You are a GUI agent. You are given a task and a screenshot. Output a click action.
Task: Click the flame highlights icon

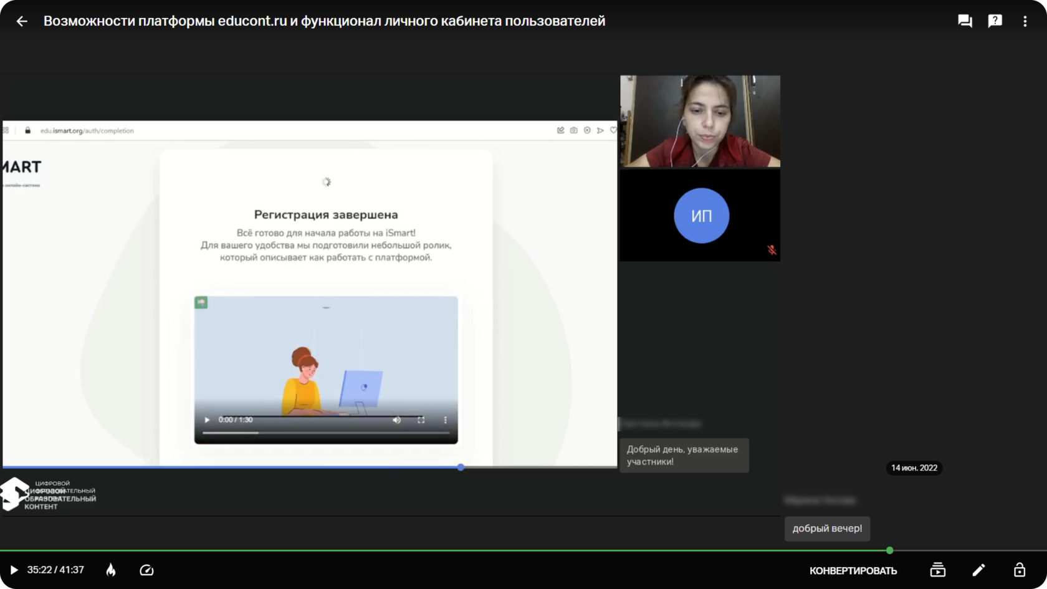tap(111, 570)
